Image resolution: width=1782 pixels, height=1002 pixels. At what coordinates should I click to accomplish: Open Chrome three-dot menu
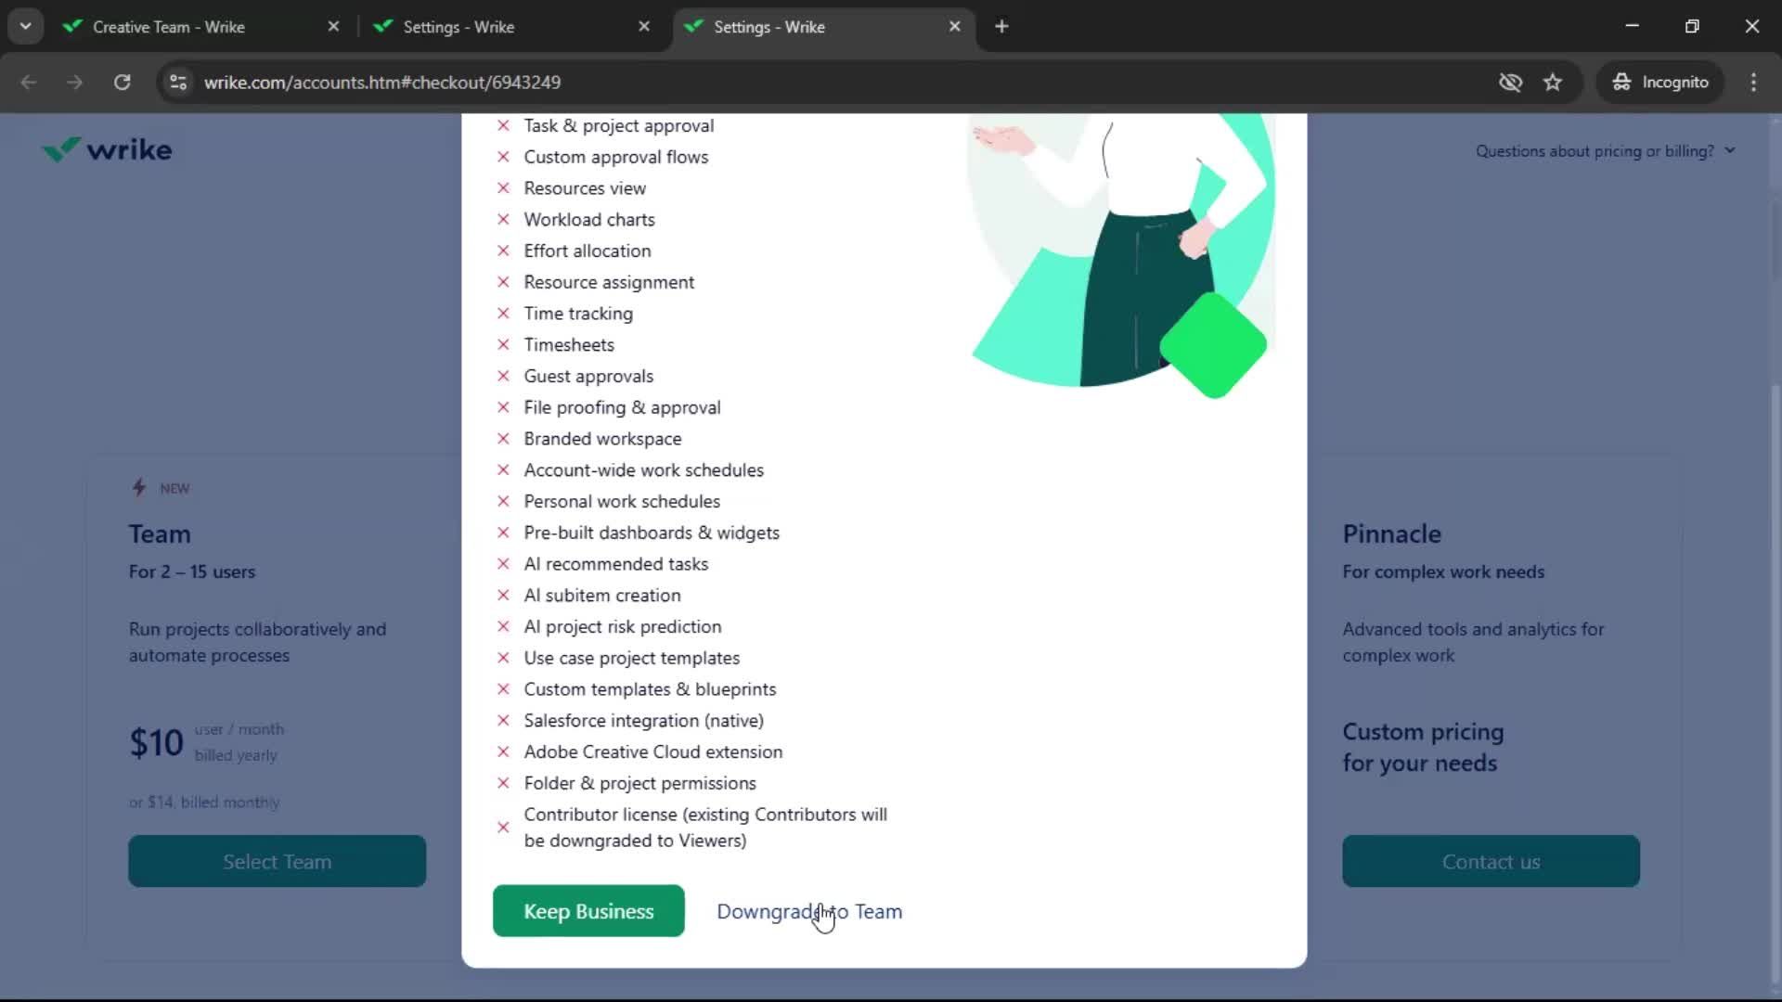click(1753, 82)
